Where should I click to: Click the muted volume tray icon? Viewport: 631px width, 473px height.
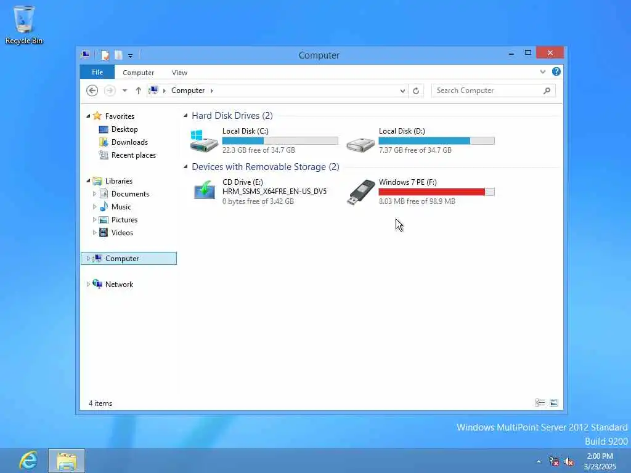(569, 462)
